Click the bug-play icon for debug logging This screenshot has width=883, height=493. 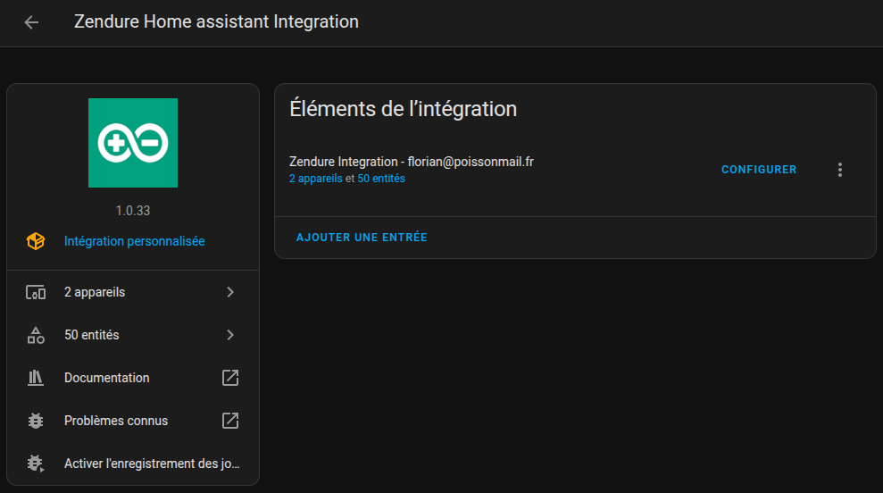click(36, 464)
